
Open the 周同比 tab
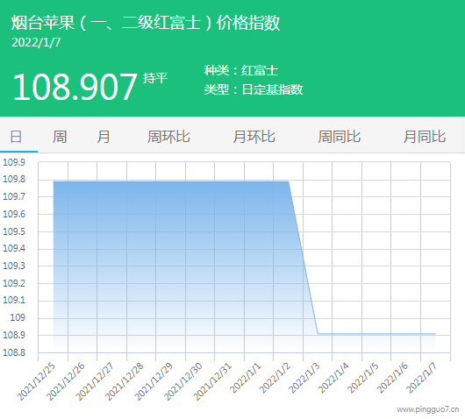[339, 137]
